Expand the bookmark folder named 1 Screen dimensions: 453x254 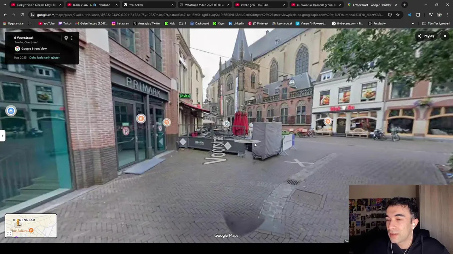[183, 24]
